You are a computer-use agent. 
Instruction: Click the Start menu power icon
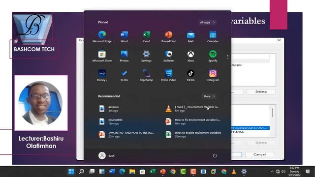(215, 155)
